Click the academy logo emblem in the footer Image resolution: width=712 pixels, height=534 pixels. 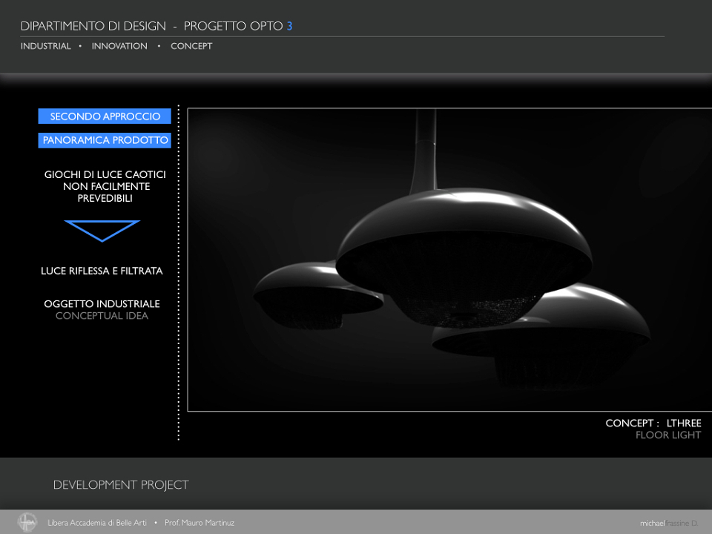coord(27,522)
